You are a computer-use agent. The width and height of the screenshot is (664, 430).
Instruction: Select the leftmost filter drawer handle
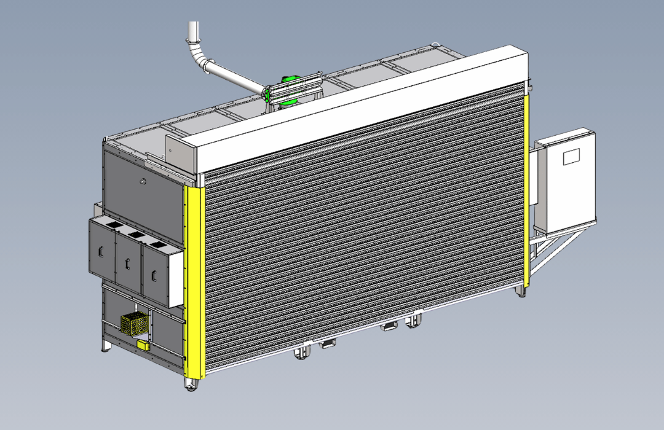point(100,251)
